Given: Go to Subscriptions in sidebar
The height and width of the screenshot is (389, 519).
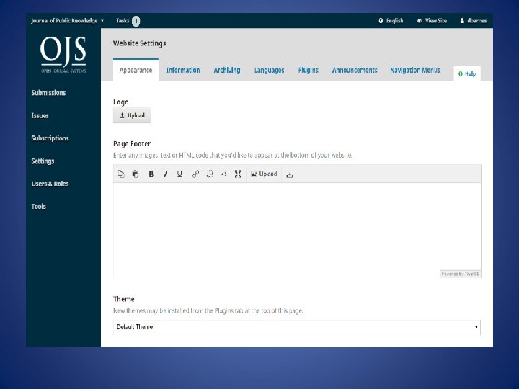Looking at the screenshot, I should coord(50,138).
